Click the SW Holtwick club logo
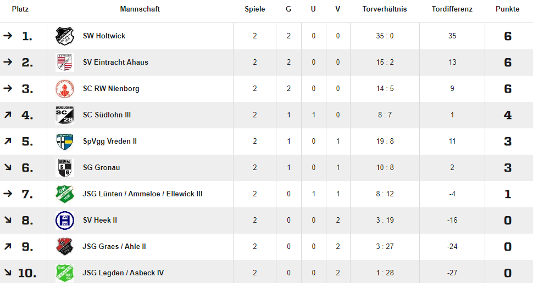533x283 pixels. tap(65, 36)
